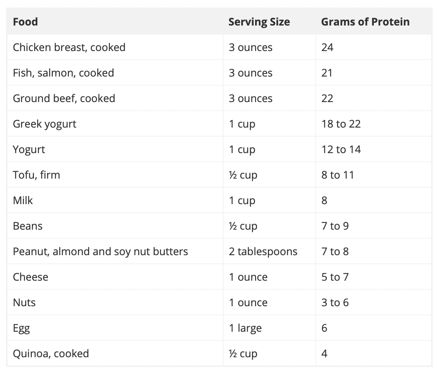
Task: Click the Egg food cell
Action: (21, 328)
